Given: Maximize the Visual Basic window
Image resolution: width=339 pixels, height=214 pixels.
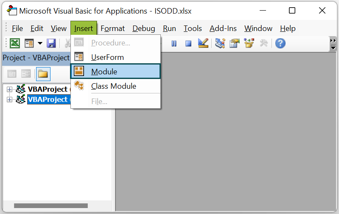Looking at the screenshot, I should (x=292, y=10).
